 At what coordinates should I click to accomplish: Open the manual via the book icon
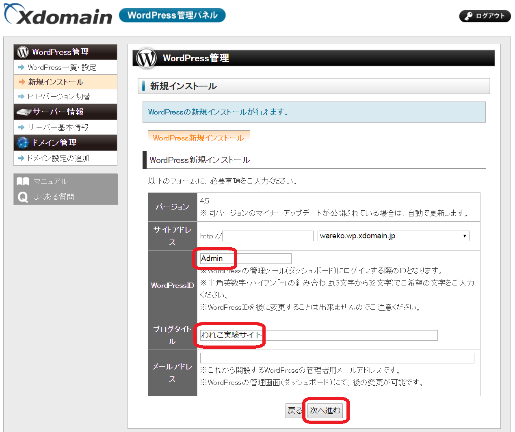pos(23,181)
